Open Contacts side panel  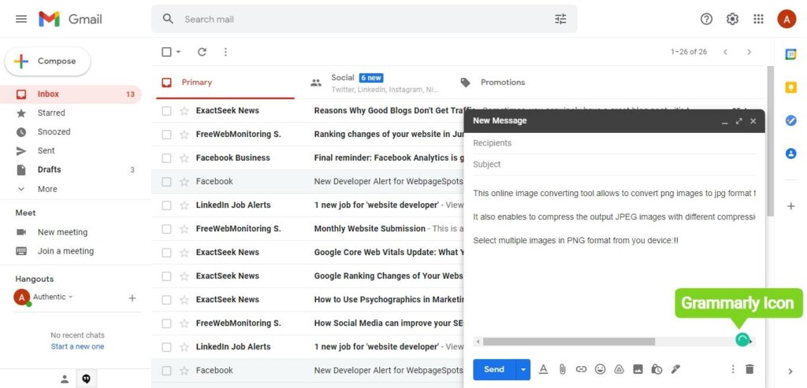[x=790, y=153]
